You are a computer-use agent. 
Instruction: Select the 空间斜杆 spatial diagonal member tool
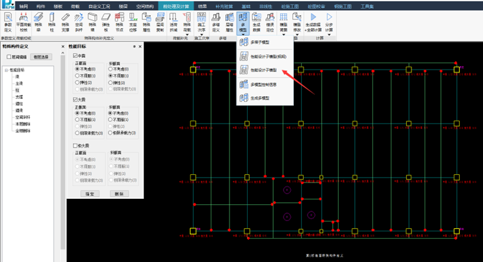[x=79, y=22]
